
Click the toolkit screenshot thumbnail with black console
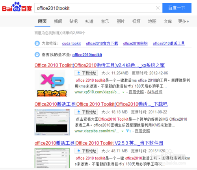tap(52, 122)
